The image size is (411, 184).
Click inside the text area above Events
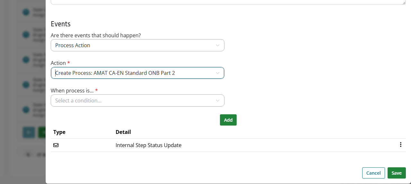228,2
